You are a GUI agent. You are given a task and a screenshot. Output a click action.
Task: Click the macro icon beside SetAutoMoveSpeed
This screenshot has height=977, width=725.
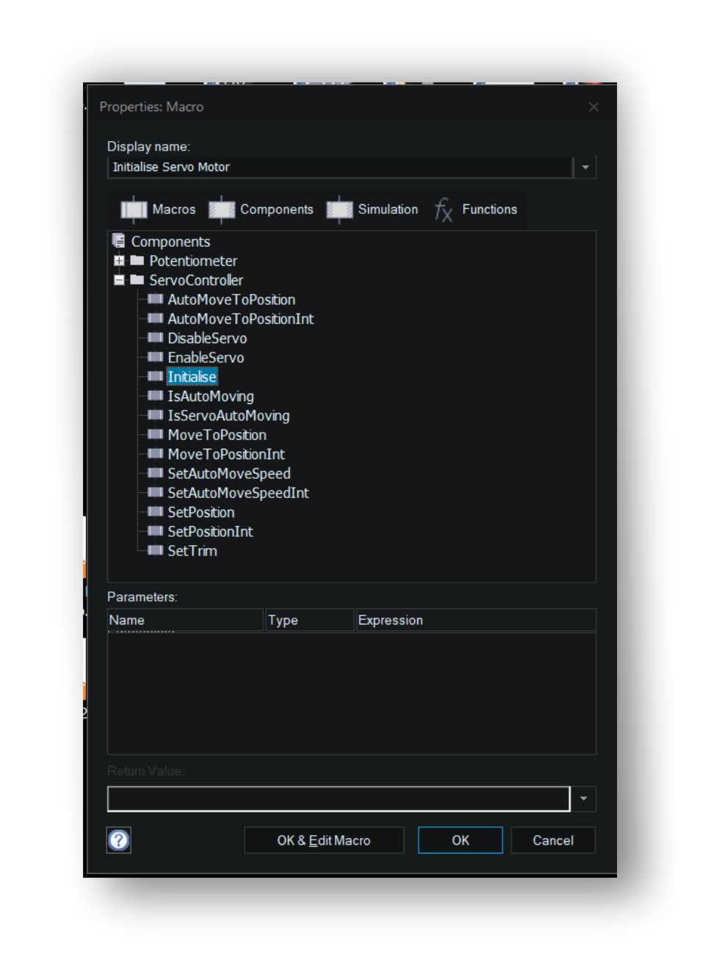pyautogui.click(x=155, y=473)
